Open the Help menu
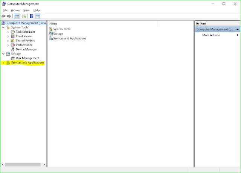Screen dimensions: 241x173 pos(37,10)
